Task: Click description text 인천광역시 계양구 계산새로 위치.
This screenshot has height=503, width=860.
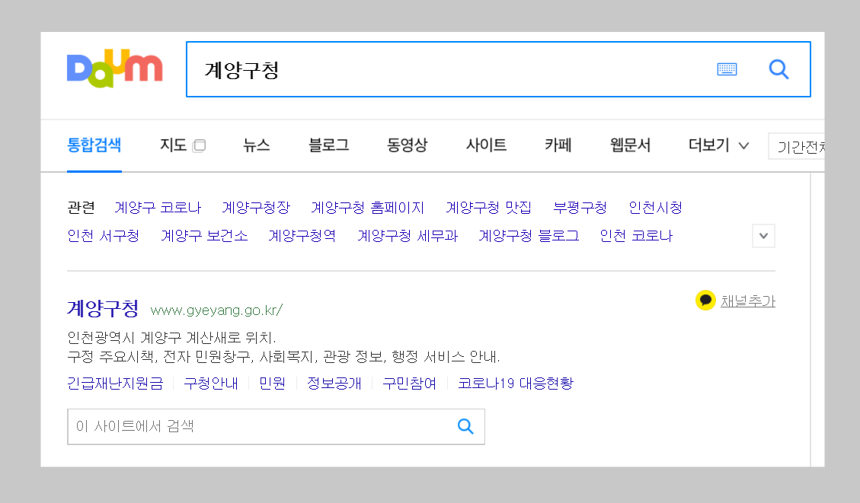Action: coord(171,338)
